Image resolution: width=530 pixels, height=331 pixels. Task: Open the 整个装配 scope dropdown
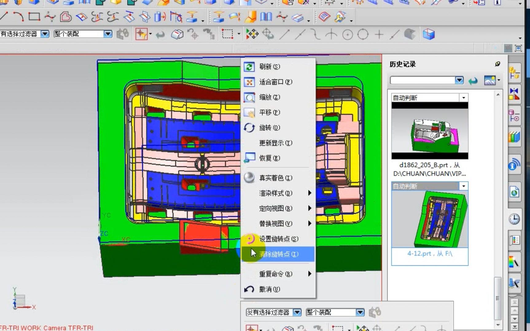[x=108, y=34]
